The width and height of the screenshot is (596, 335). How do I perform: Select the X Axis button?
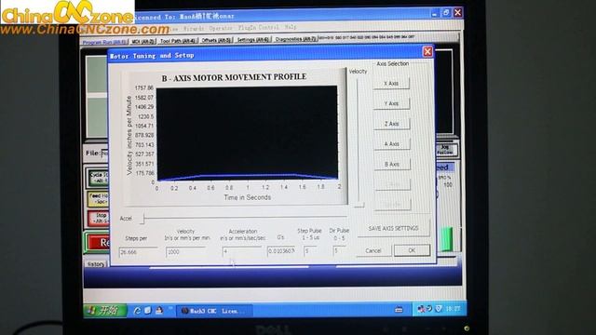[x=391, y=83]
